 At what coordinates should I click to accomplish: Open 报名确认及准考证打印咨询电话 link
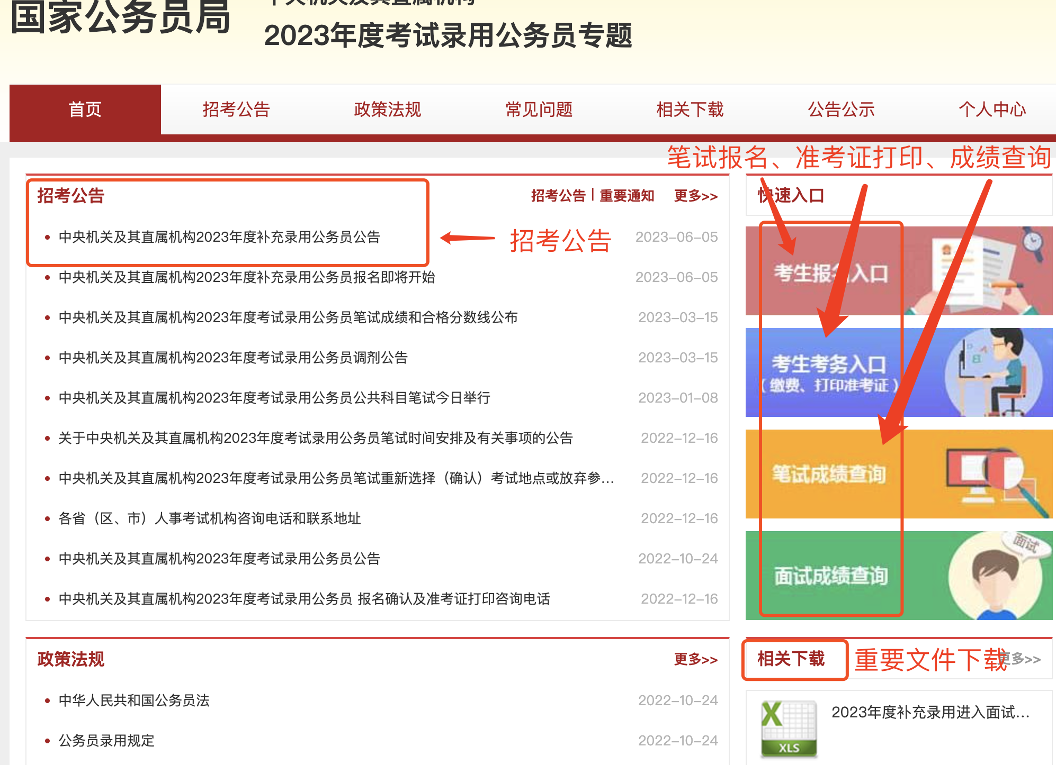click(305, 599)
